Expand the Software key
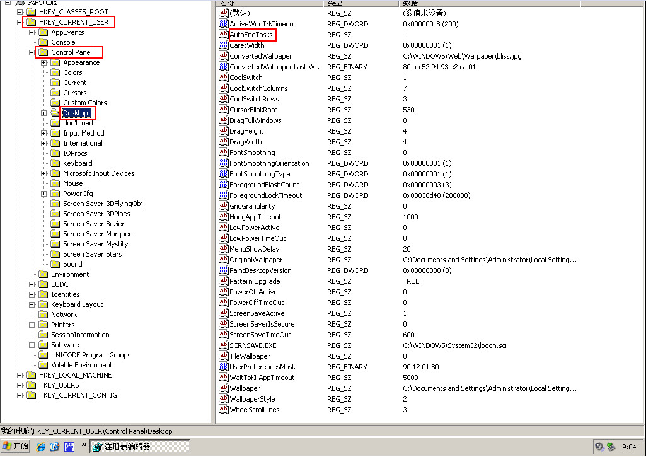This screenshot has height=457, width=646. 32,345
